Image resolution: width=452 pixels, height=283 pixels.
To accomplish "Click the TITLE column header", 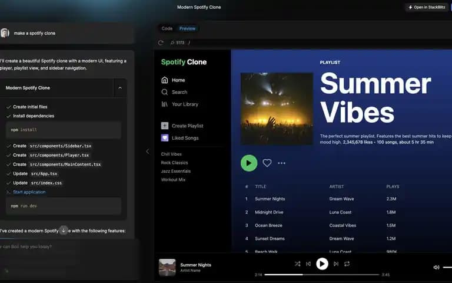I will click(x=260, y=186).
